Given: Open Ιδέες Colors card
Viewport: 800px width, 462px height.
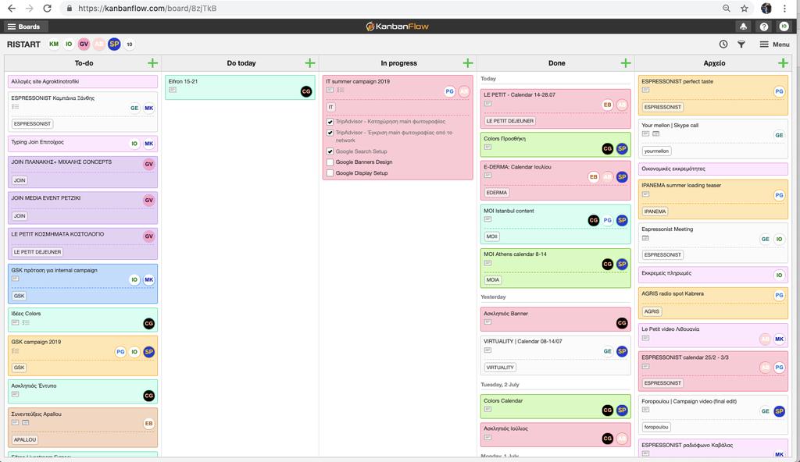Looking at the screenshot, I should click(83, 320).
